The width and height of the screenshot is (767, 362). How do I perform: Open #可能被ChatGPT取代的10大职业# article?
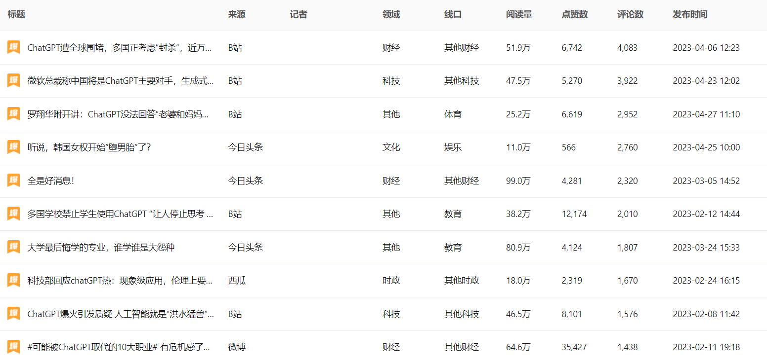click(x=119, y=347)
